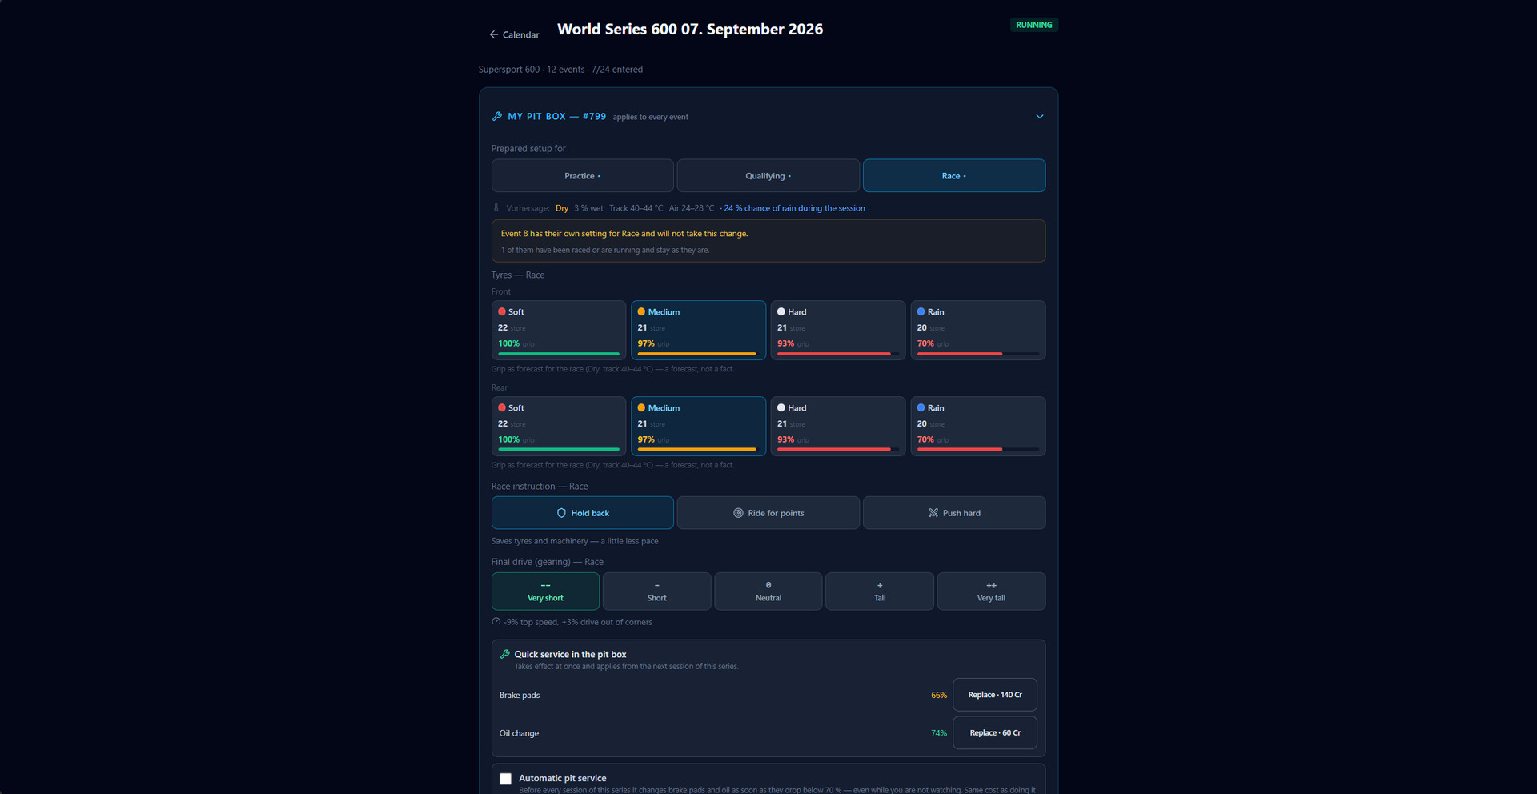The image size is (1537, 794).
Task: Select the Race setup tab
Action: (954, 176)
